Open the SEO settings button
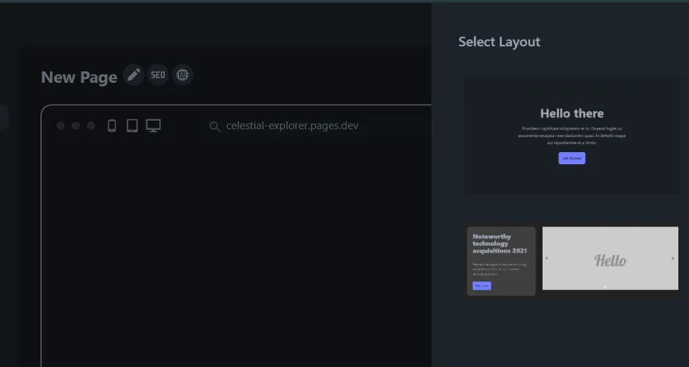 pyautogui.click(x=159, y=75)
